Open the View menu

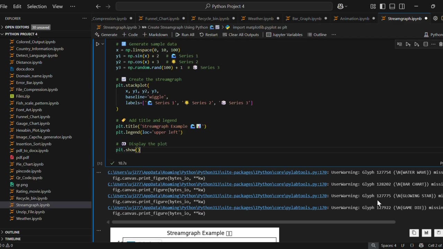point(57,6)
